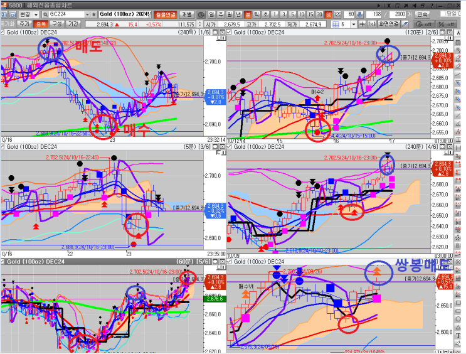Choose the highlighted 60 interval button
This screenshot has height=354, width=466.
(329, 14)
